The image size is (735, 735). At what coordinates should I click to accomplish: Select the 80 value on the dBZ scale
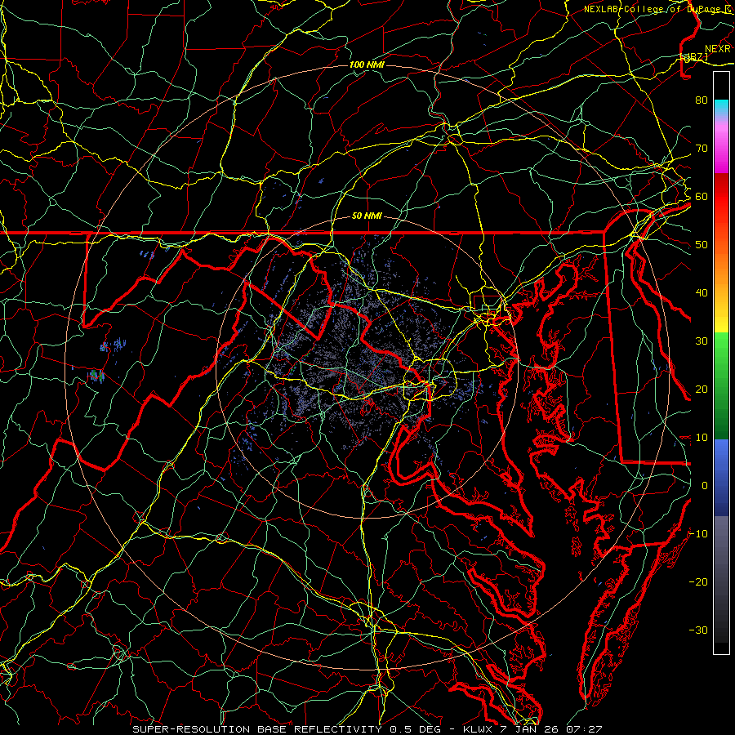[x=702, y=100]
